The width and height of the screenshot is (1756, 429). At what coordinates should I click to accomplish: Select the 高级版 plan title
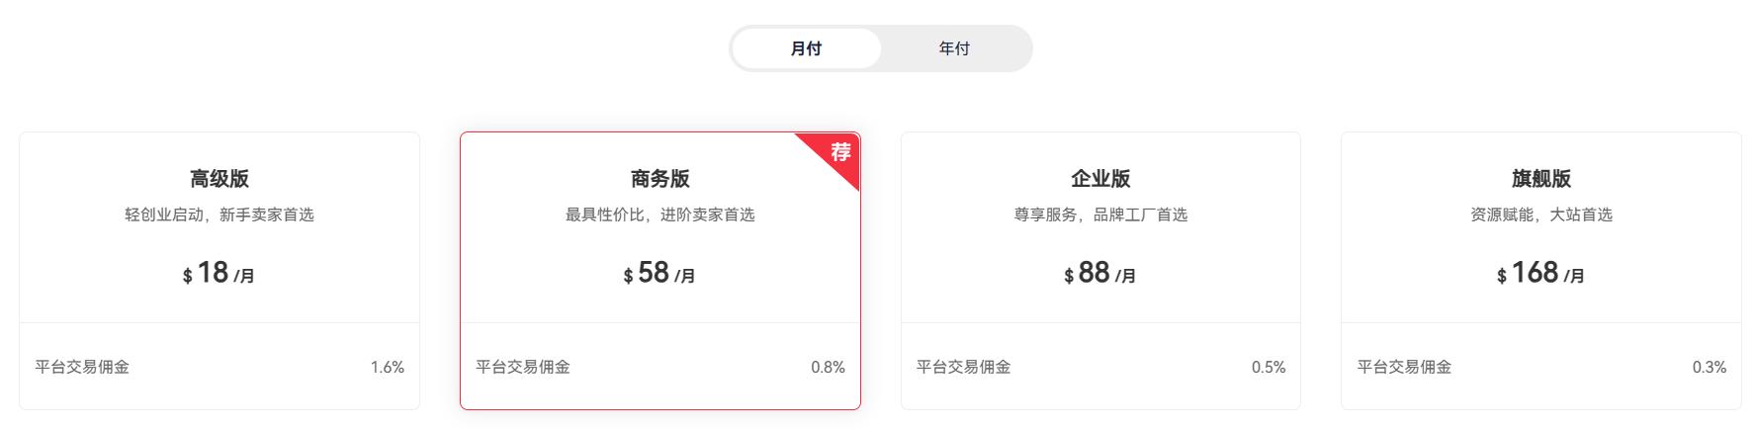tap(219, 179)
